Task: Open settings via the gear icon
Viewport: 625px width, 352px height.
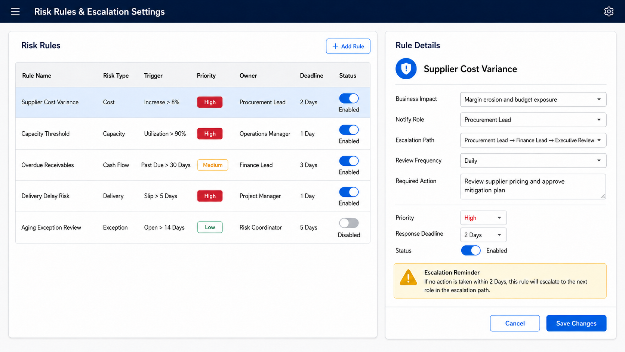Action: [x=609, y=12]
